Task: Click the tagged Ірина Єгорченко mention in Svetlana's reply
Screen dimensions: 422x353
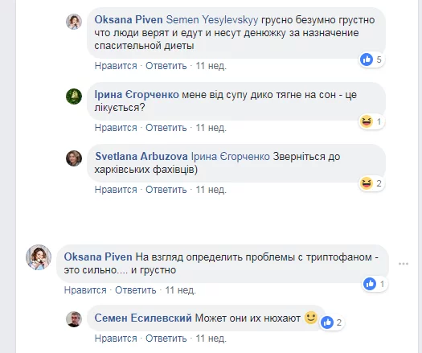Action: (x=231, y=157)
